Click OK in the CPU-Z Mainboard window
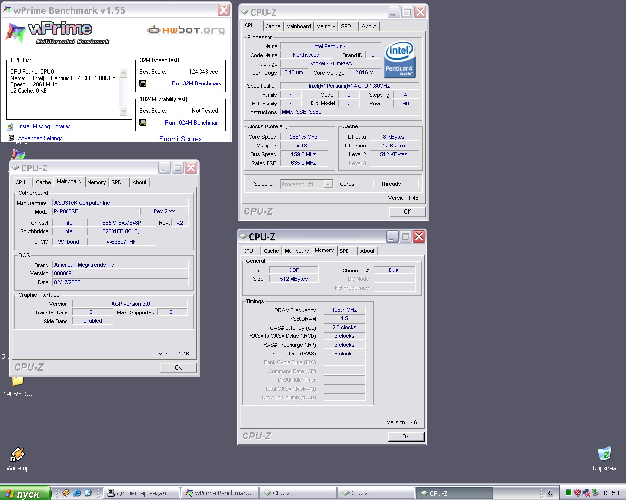626x500 pixels. click(x=178, y=368)
